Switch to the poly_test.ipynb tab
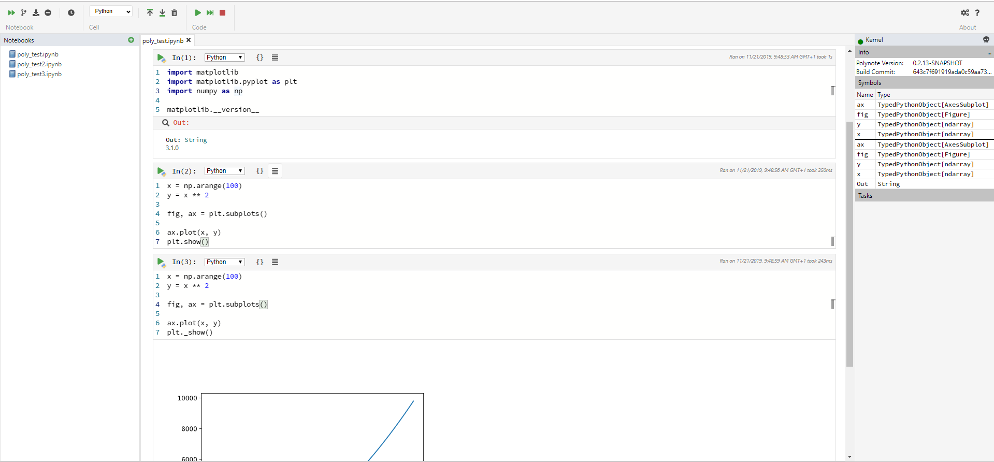 (163, 40)
